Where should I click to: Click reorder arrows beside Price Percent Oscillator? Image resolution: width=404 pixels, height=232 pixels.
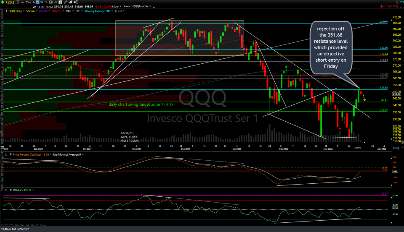11,154
